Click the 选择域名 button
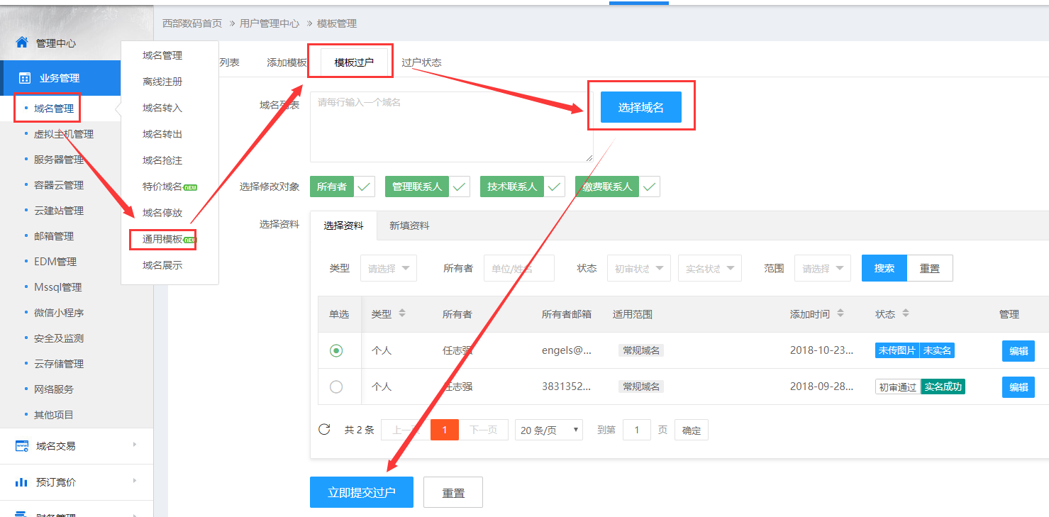1049x517 pixels. [640, 107]
